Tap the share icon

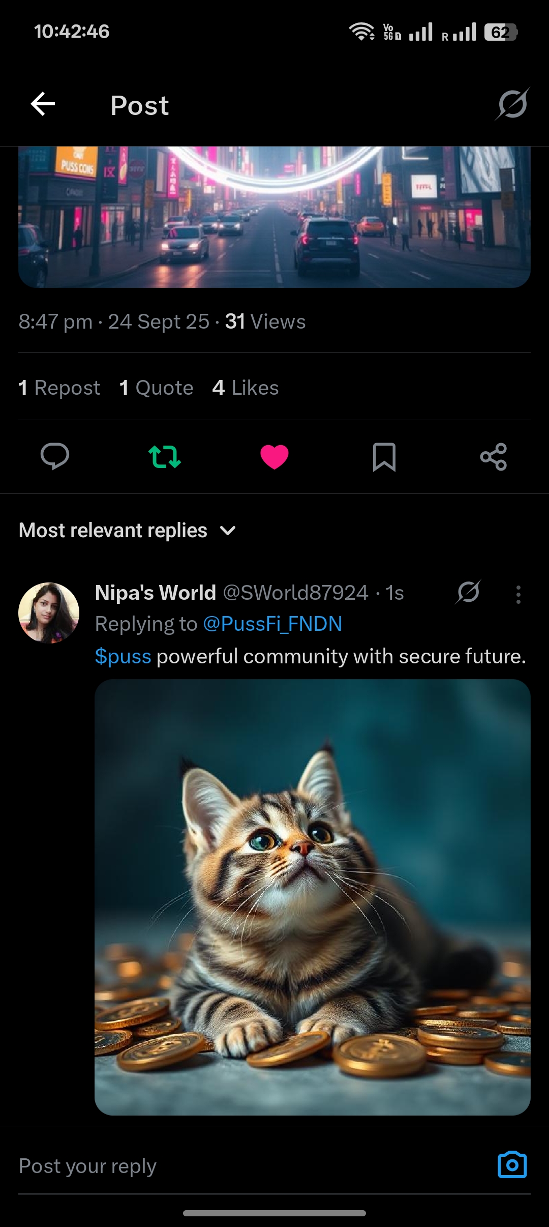click(x=494, y=456)
